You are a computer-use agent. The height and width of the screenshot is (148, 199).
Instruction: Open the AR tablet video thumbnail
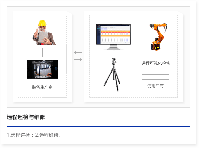(42, 69)
